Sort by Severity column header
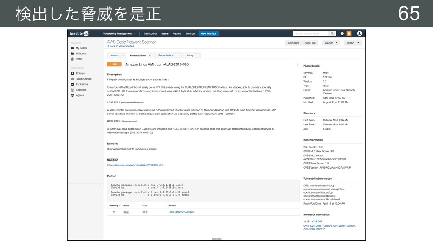 coord(114,205)
